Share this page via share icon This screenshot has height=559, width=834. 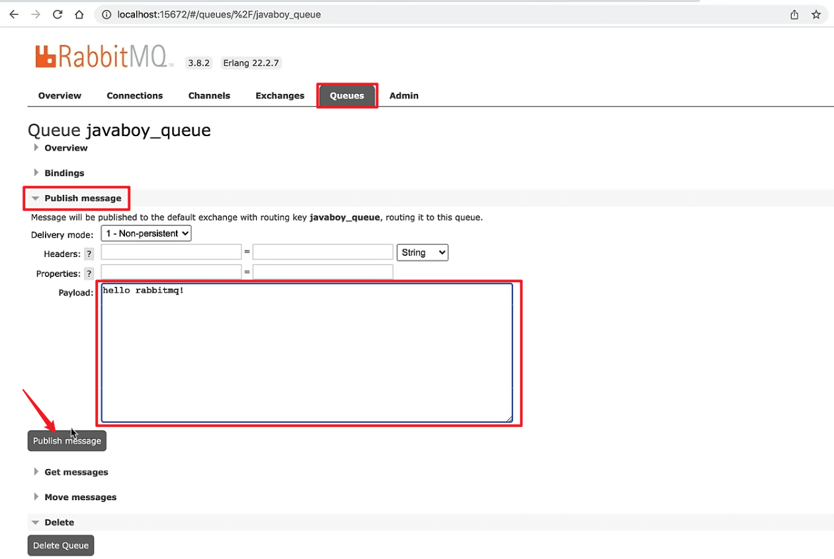[794, 15]
